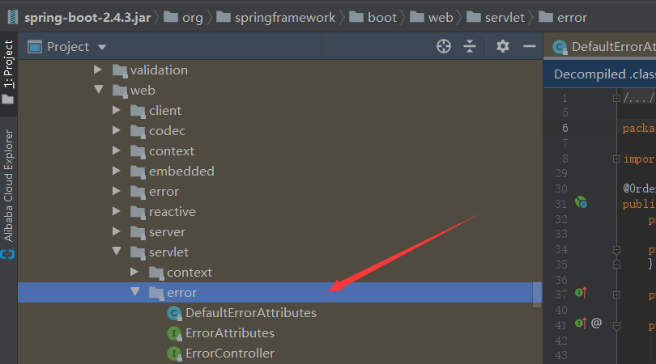Select the ErrorAttributes interface
The image size is (656, 364).
[230, 332]
